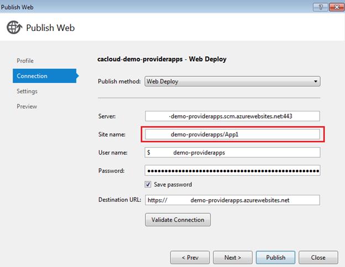
Task: Click the 'Publish Web' header title
Action: [50, 28]
